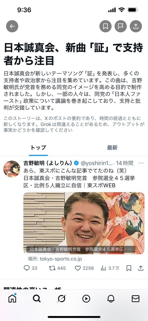
Task: Open the tokyo-sports.co.jp article thumbnail
Action: coord(84,223)
